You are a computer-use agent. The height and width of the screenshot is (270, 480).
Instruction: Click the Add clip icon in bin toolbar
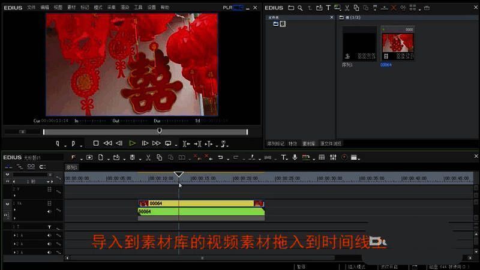(319, 8)
